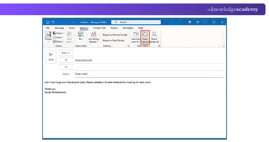Click the Undo arrow icon
The height and width of the screenshot is (142, 269).
53,22
